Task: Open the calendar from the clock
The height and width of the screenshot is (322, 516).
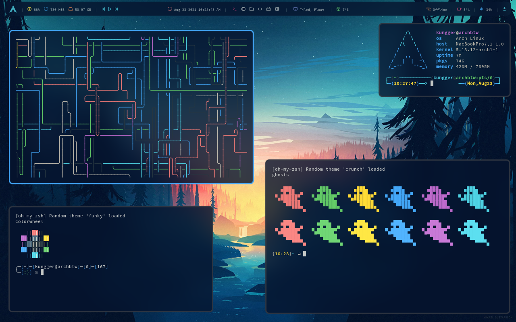Action: coord(194,9)
